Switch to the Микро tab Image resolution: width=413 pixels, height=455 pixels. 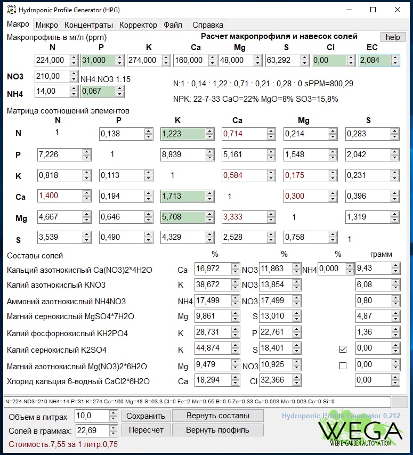coord(46,25)
